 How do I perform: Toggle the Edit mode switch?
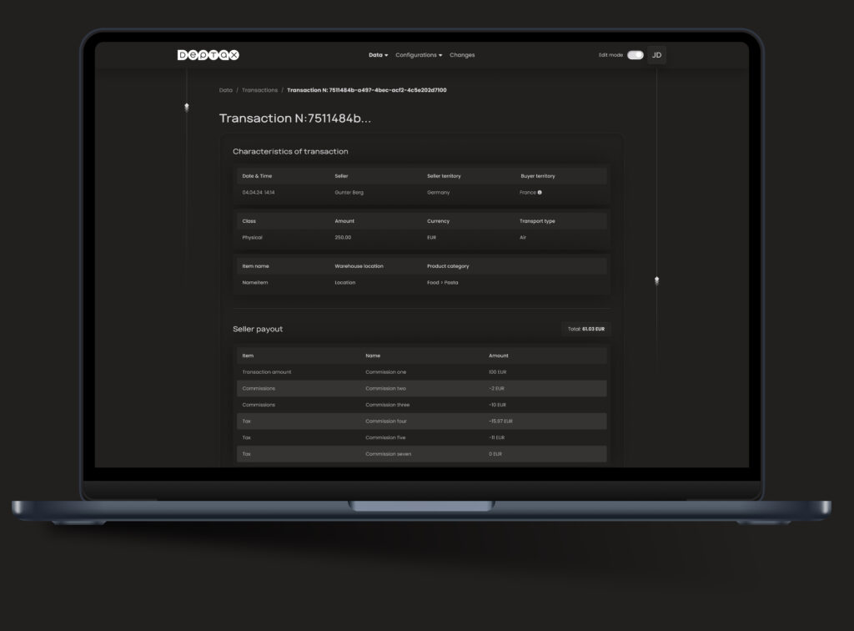click(x=635, y=55)
